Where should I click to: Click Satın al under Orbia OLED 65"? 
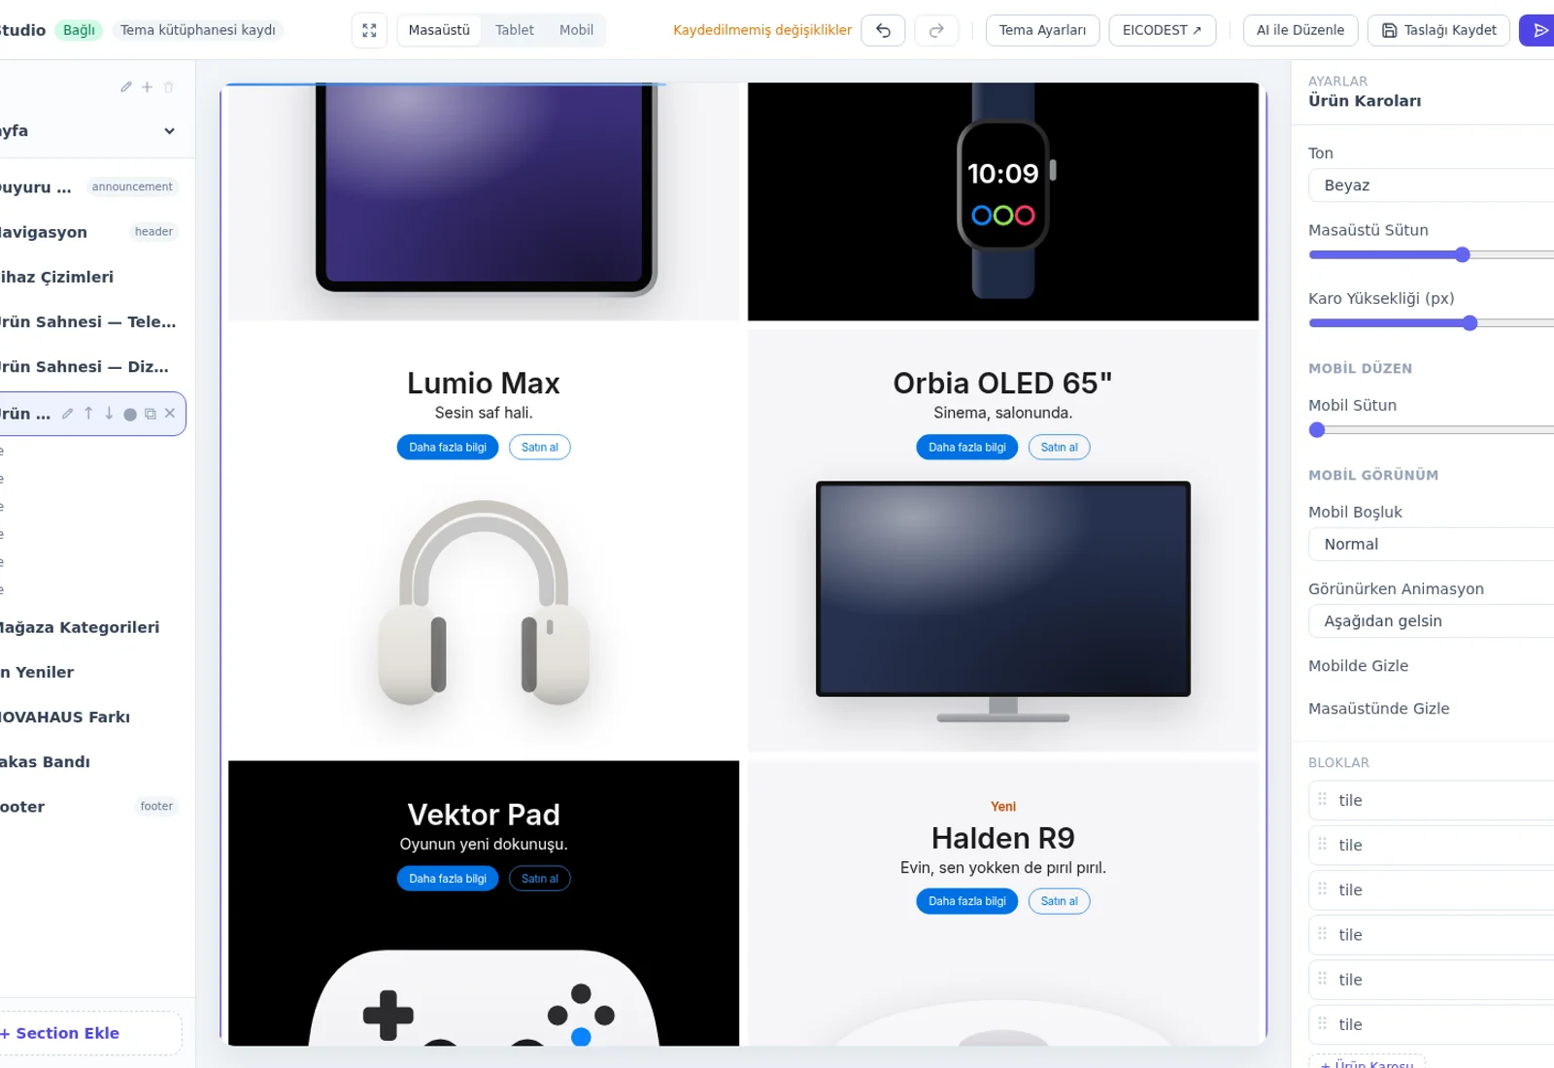(x=1060, y=448)
